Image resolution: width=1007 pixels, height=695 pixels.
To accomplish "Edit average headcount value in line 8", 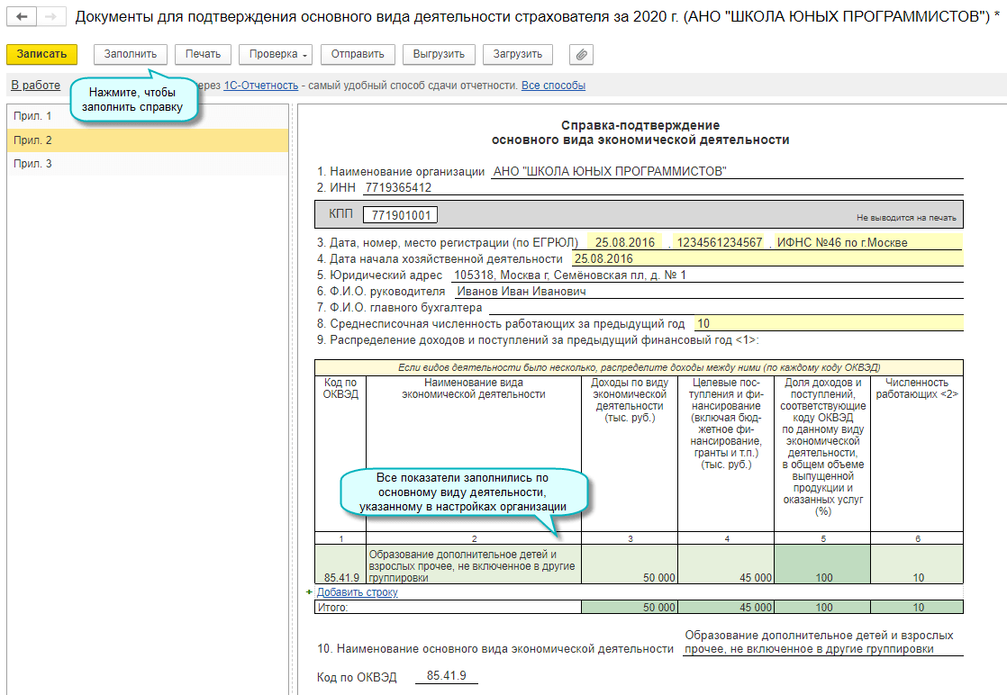I will [829, 323].
